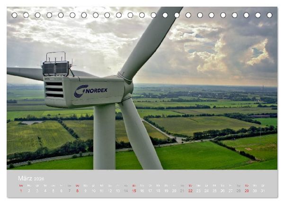Select the wind turbine photo
The image size is (284, 204).
pos(142,88)
